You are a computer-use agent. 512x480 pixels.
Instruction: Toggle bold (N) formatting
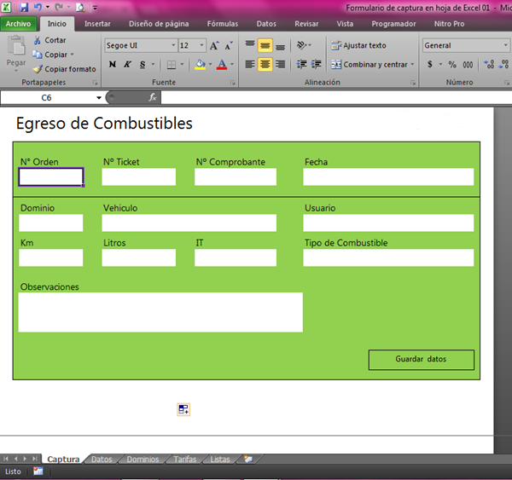[112, 65]
